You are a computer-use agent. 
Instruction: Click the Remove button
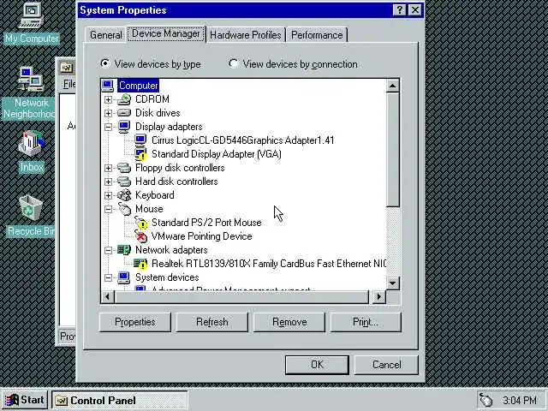289,322
